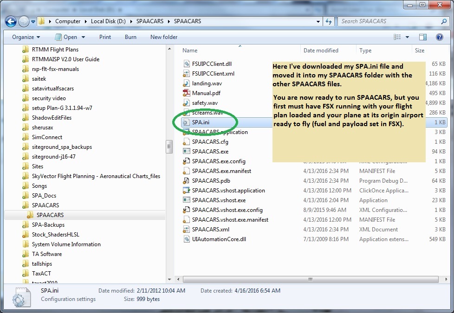The height and width of the screenshot is (313, 454).
Task: Click horizontal scrollbar left arrow
Action: click(178, 280)
